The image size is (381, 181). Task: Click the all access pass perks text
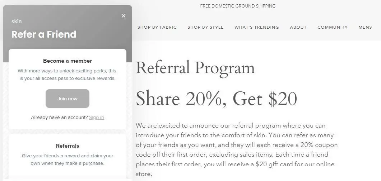pyautogui.click(x=68, y=75)
